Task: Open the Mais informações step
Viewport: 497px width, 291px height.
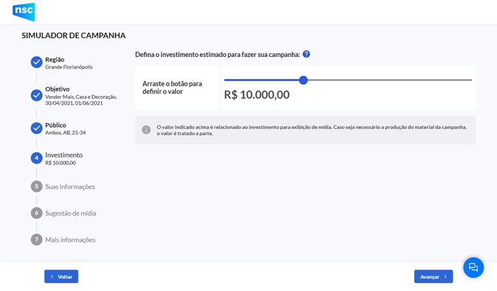Action: (x=70, y=239)
